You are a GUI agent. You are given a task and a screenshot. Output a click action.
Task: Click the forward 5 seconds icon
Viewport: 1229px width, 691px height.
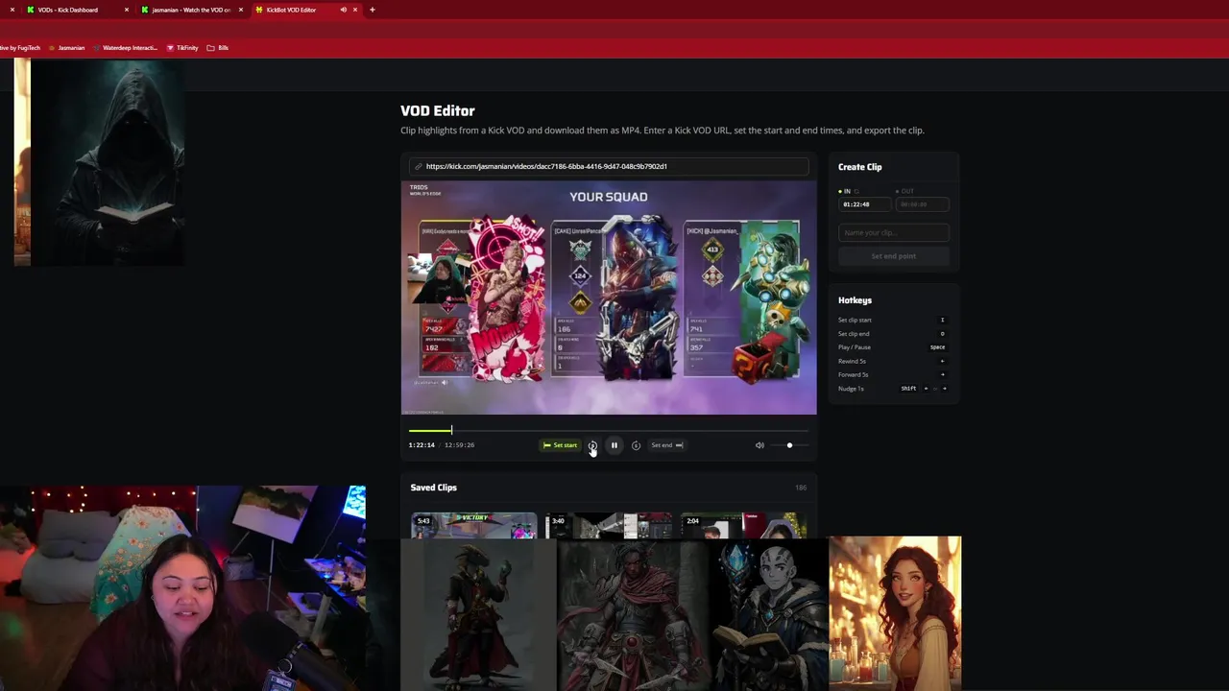(636, 445)
